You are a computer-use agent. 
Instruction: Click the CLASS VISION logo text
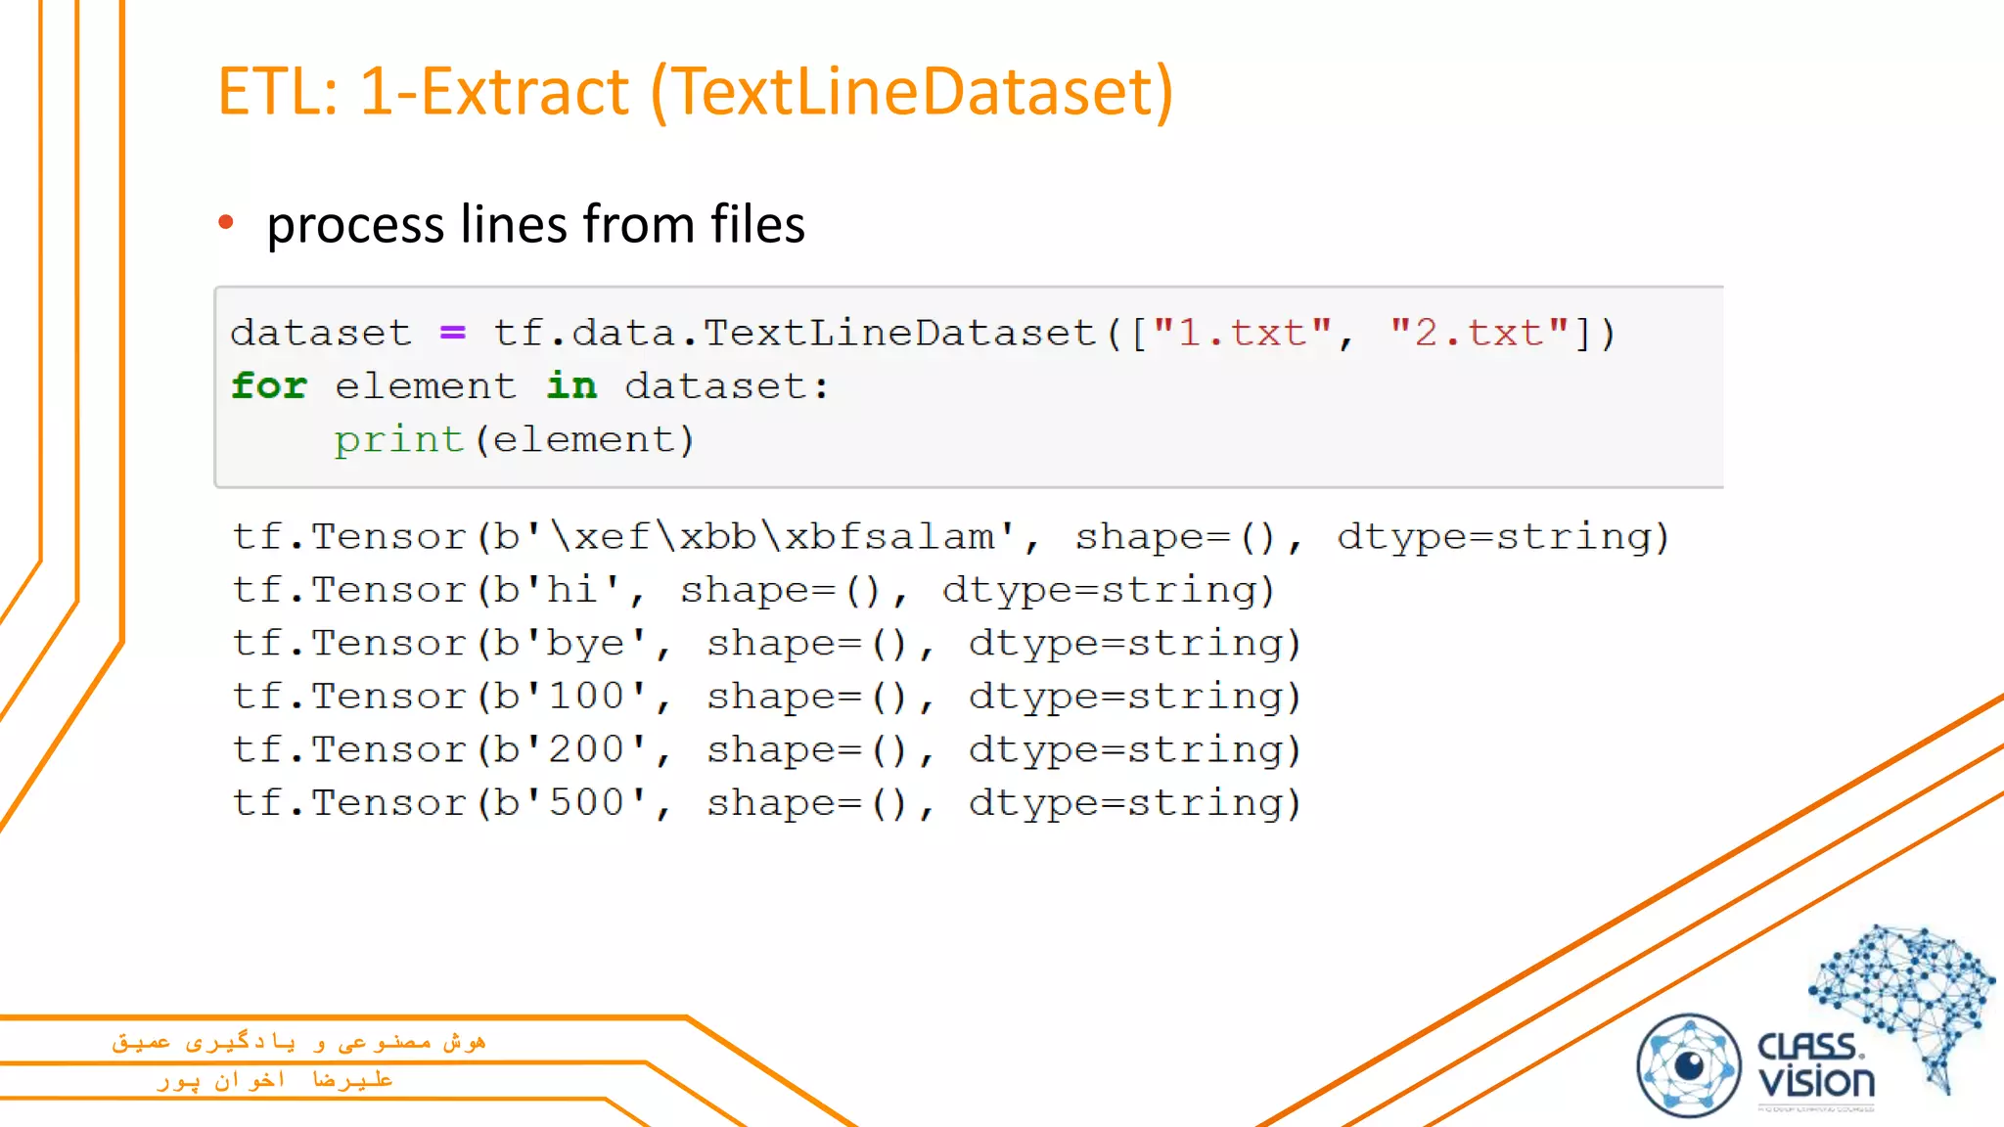point(1815,1065)
